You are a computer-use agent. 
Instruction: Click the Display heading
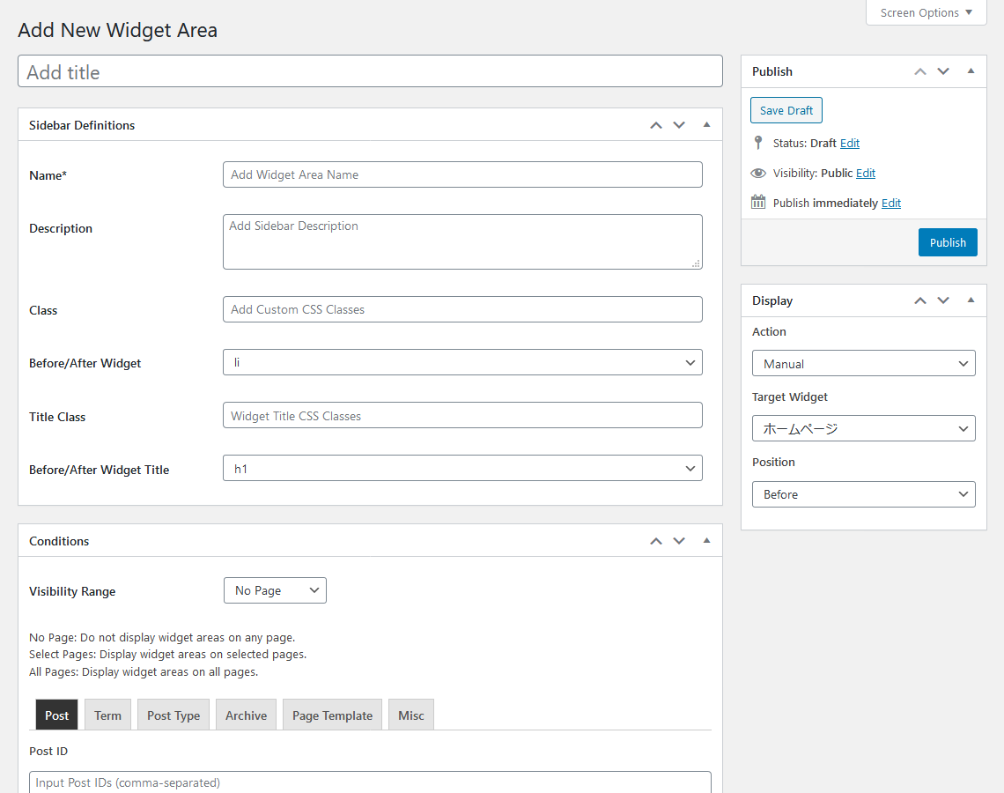[772, 300]
